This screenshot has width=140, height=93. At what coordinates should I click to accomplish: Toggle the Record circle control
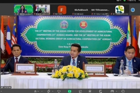pyautogui.click(x=90, y=91)
